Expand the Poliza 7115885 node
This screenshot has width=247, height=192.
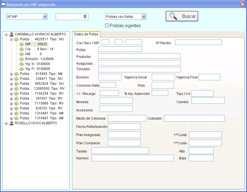(x=11, y=104)
